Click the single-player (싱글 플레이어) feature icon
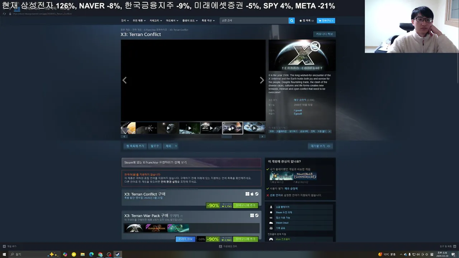 (271, 207)
